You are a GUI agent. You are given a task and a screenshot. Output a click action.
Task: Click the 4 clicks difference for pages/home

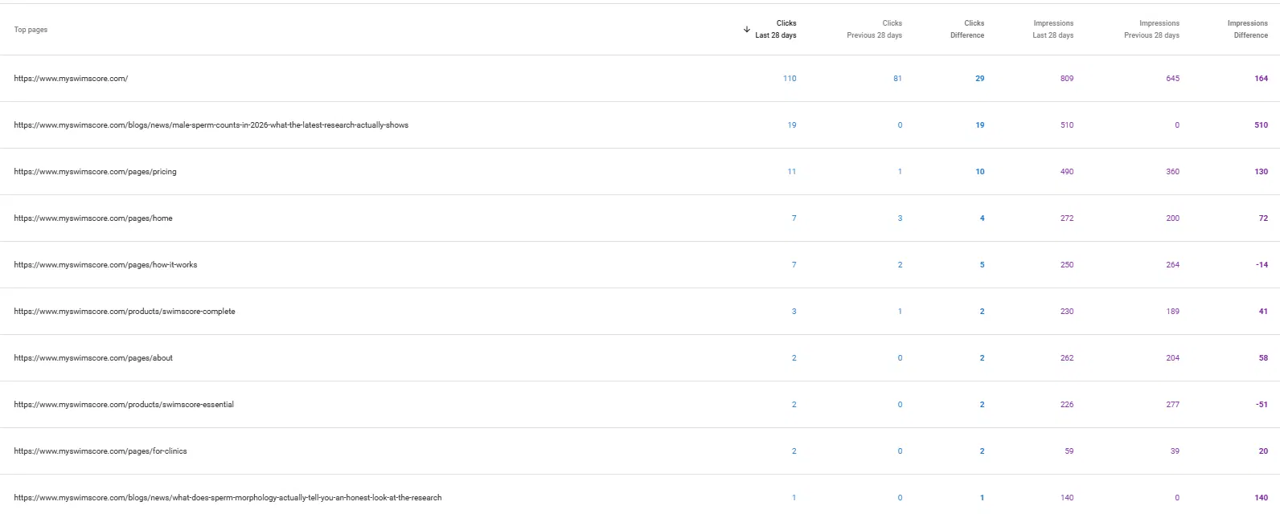coord(982,218)
